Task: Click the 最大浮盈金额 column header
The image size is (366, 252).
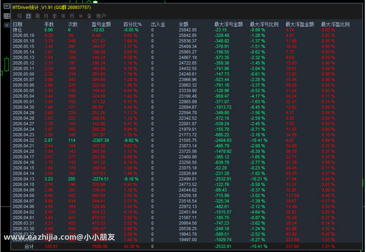Action: point(300,25)
